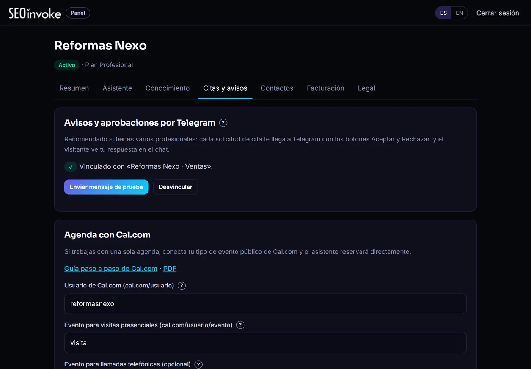Image resolution: width=531 pixels, height=369 pixels.
Task: Click the text Vinculado con «Reformas Nexo · Ventas»
Action: pyautogui.click(x=146, y=166)
